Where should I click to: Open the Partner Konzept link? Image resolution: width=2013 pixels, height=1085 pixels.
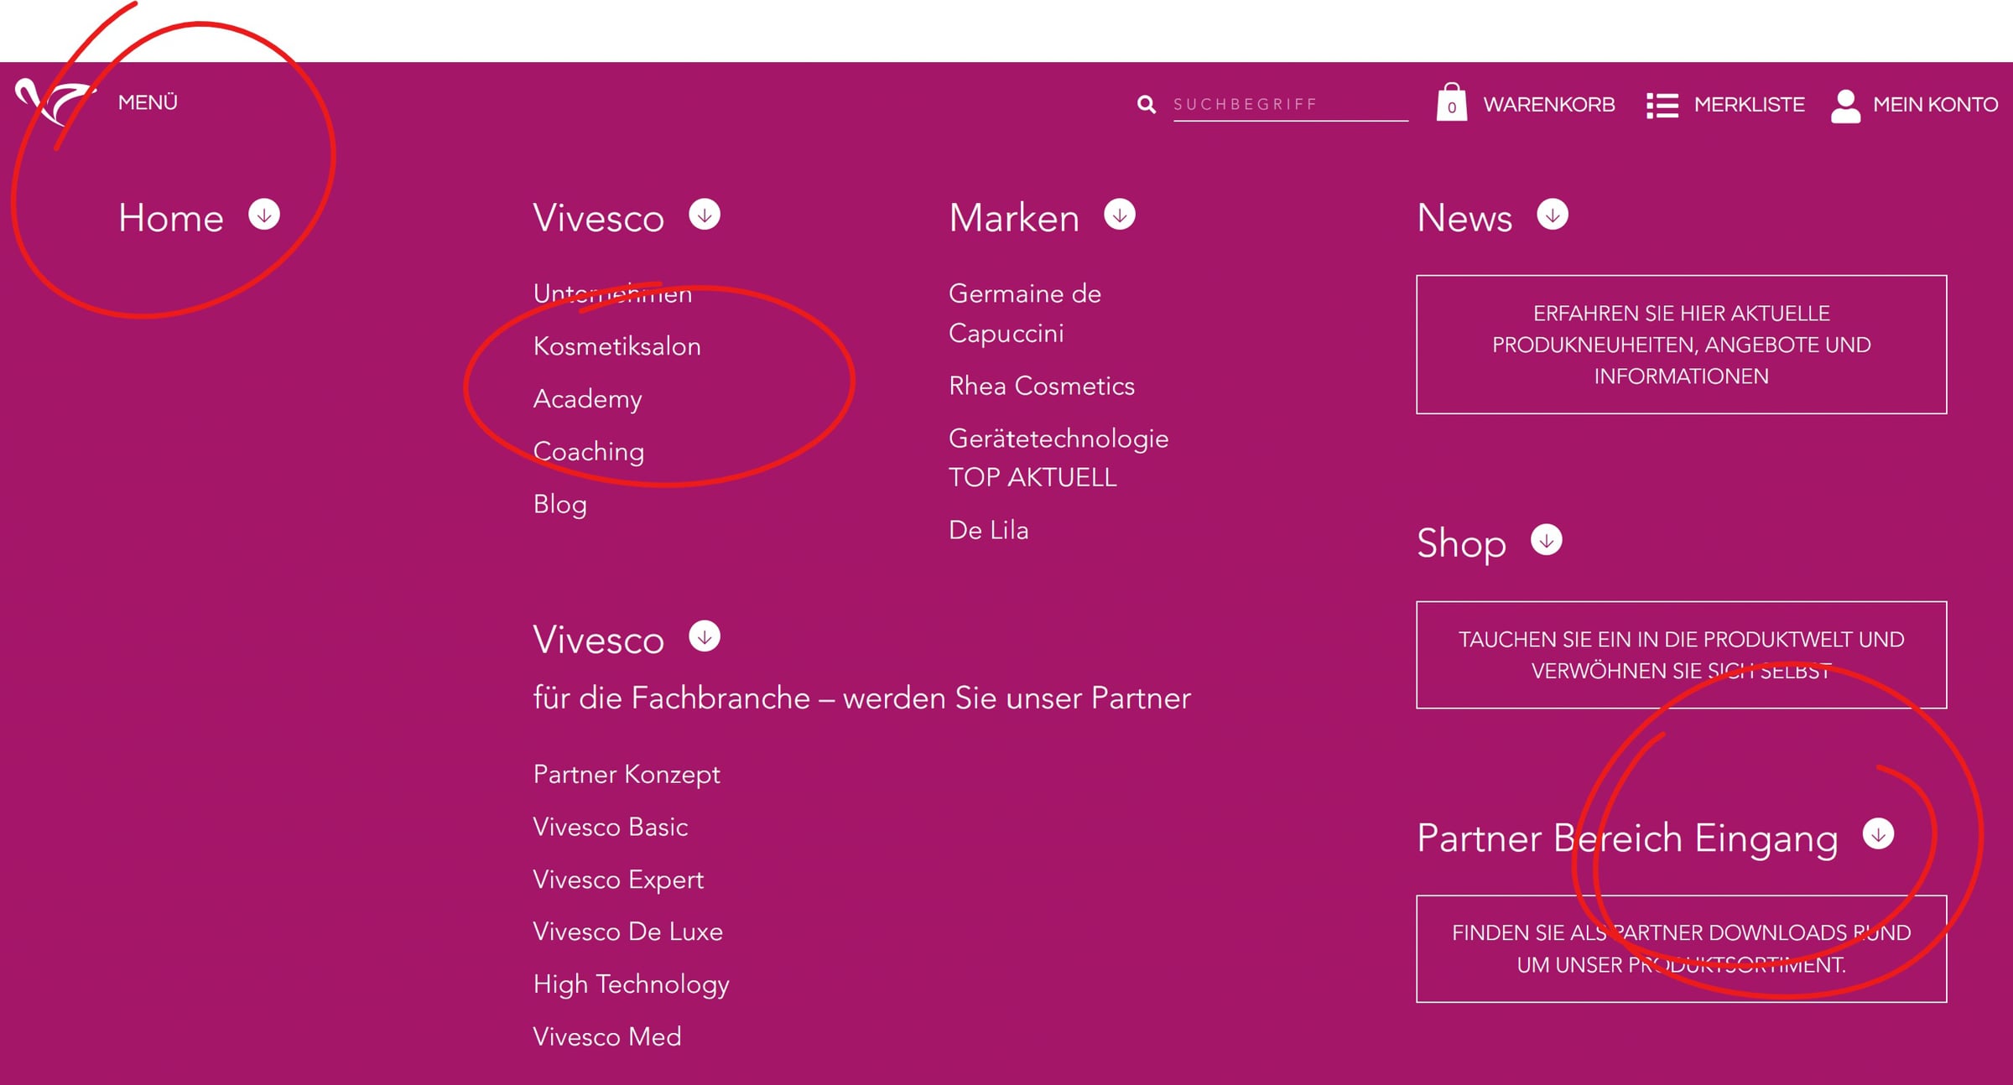pyautogui.click(x=627, y=775)
